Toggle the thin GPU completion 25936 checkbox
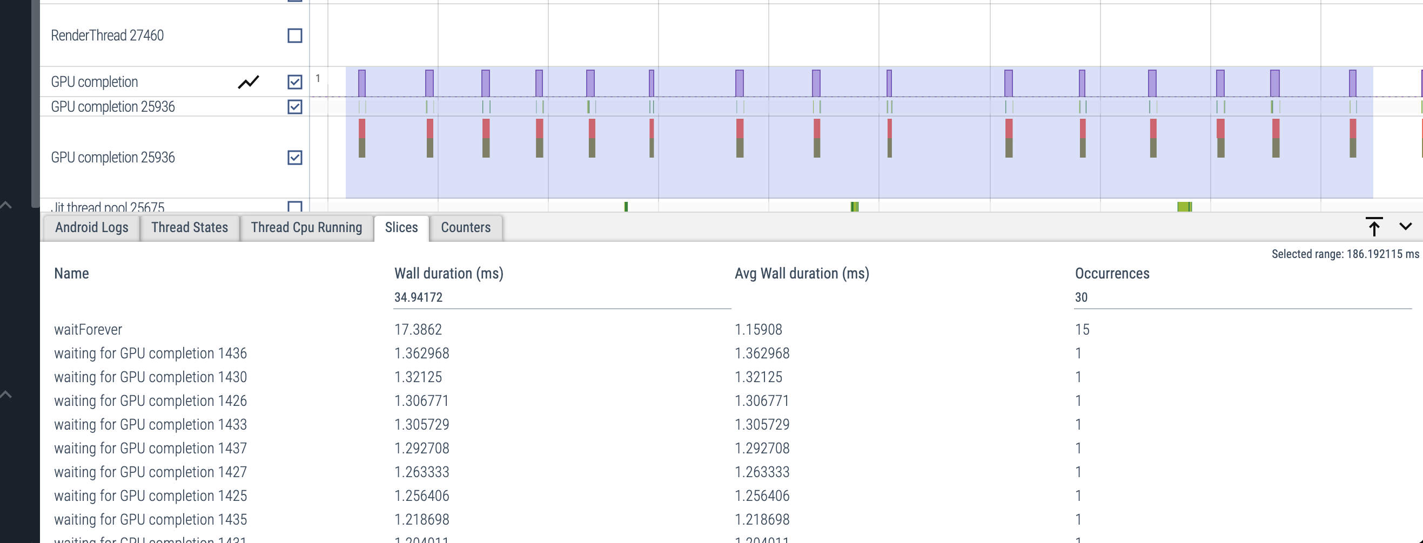 295,107
